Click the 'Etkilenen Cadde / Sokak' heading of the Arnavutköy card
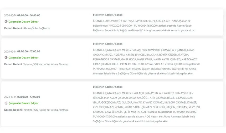 [x=107, y=15]
